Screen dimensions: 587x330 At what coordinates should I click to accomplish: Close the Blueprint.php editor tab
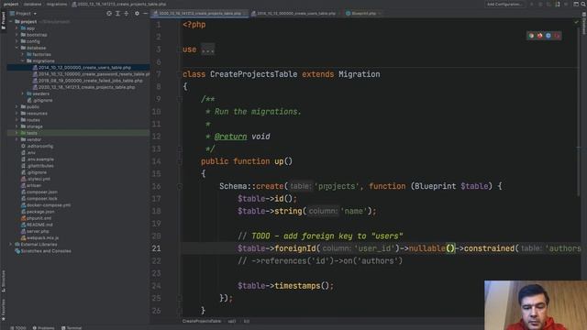pos(380,14)
